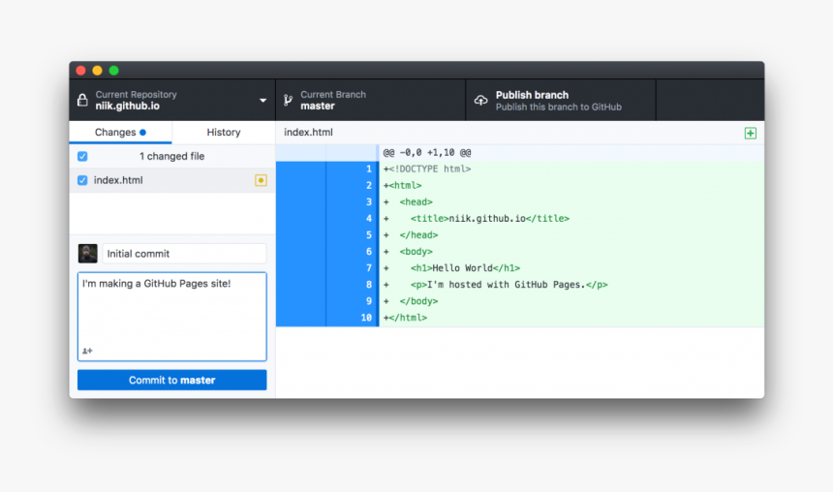Click the Publish branch text label

532,95
